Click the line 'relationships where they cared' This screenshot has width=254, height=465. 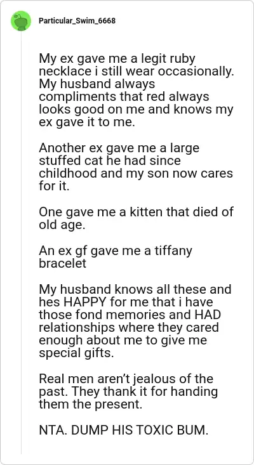click(x=129, y=328)
